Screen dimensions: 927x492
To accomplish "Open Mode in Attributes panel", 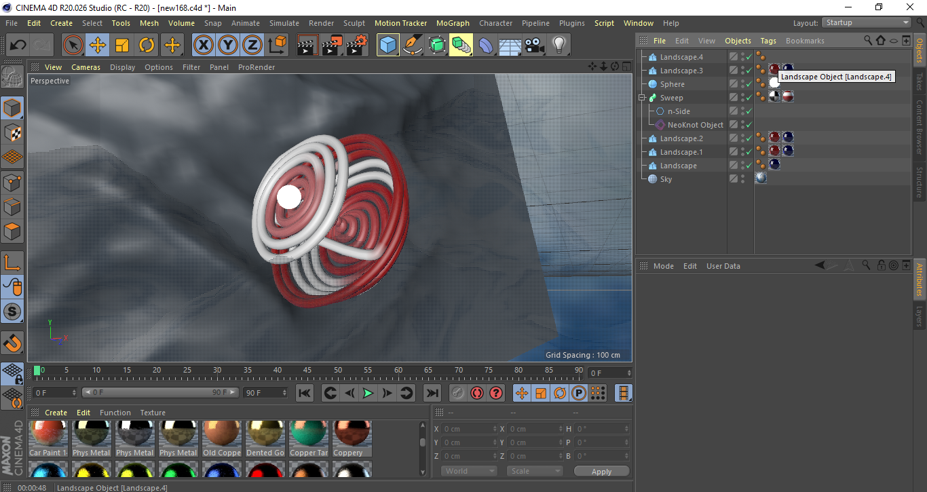I will [x=664, y=266].
